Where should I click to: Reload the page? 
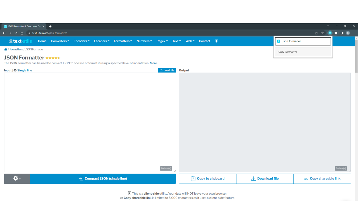click(16, 33)
